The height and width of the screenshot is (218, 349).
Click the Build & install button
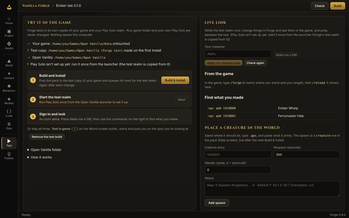coord(175,80)
